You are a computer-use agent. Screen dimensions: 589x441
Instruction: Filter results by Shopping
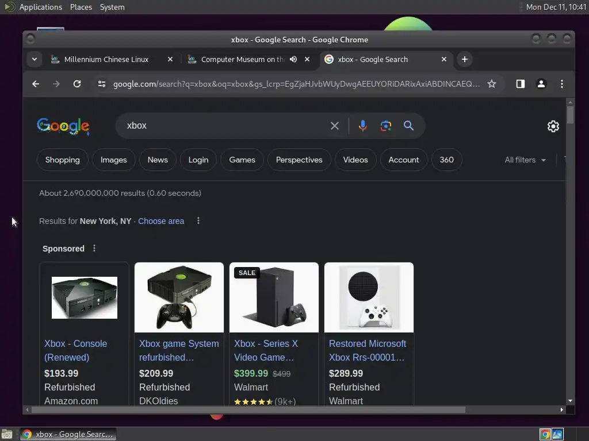(62, 160)
